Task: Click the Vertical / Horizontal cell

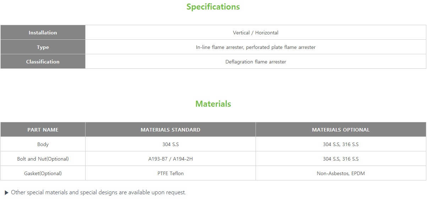Action: click(x=256, y=33)
